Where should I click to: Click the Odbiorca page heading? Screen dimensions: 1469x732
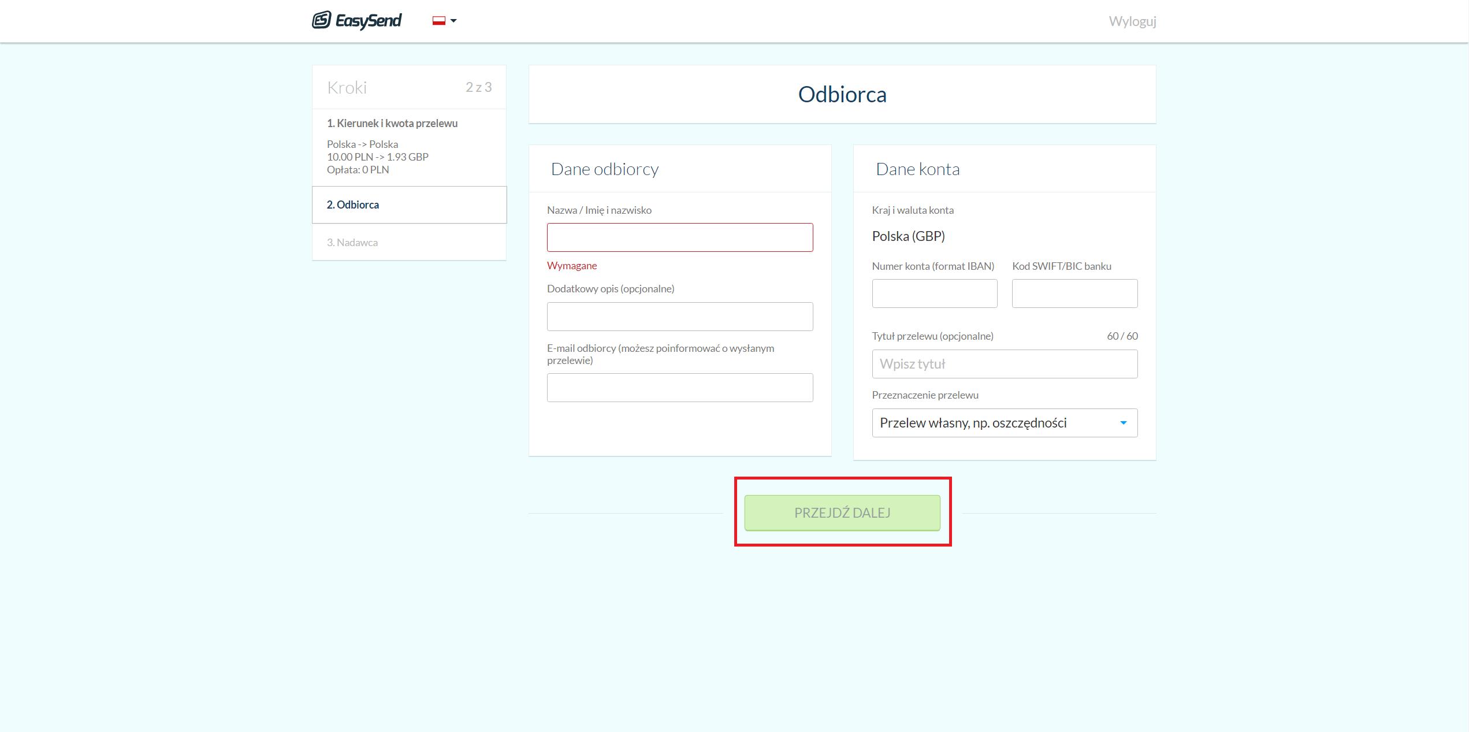(x=842, y=95)
